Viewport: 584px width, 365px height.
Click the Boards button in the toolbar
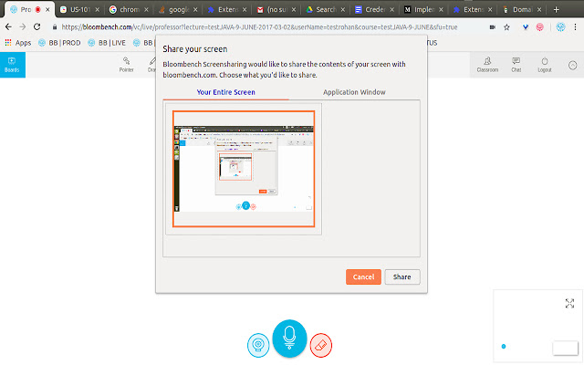point(12,65)
